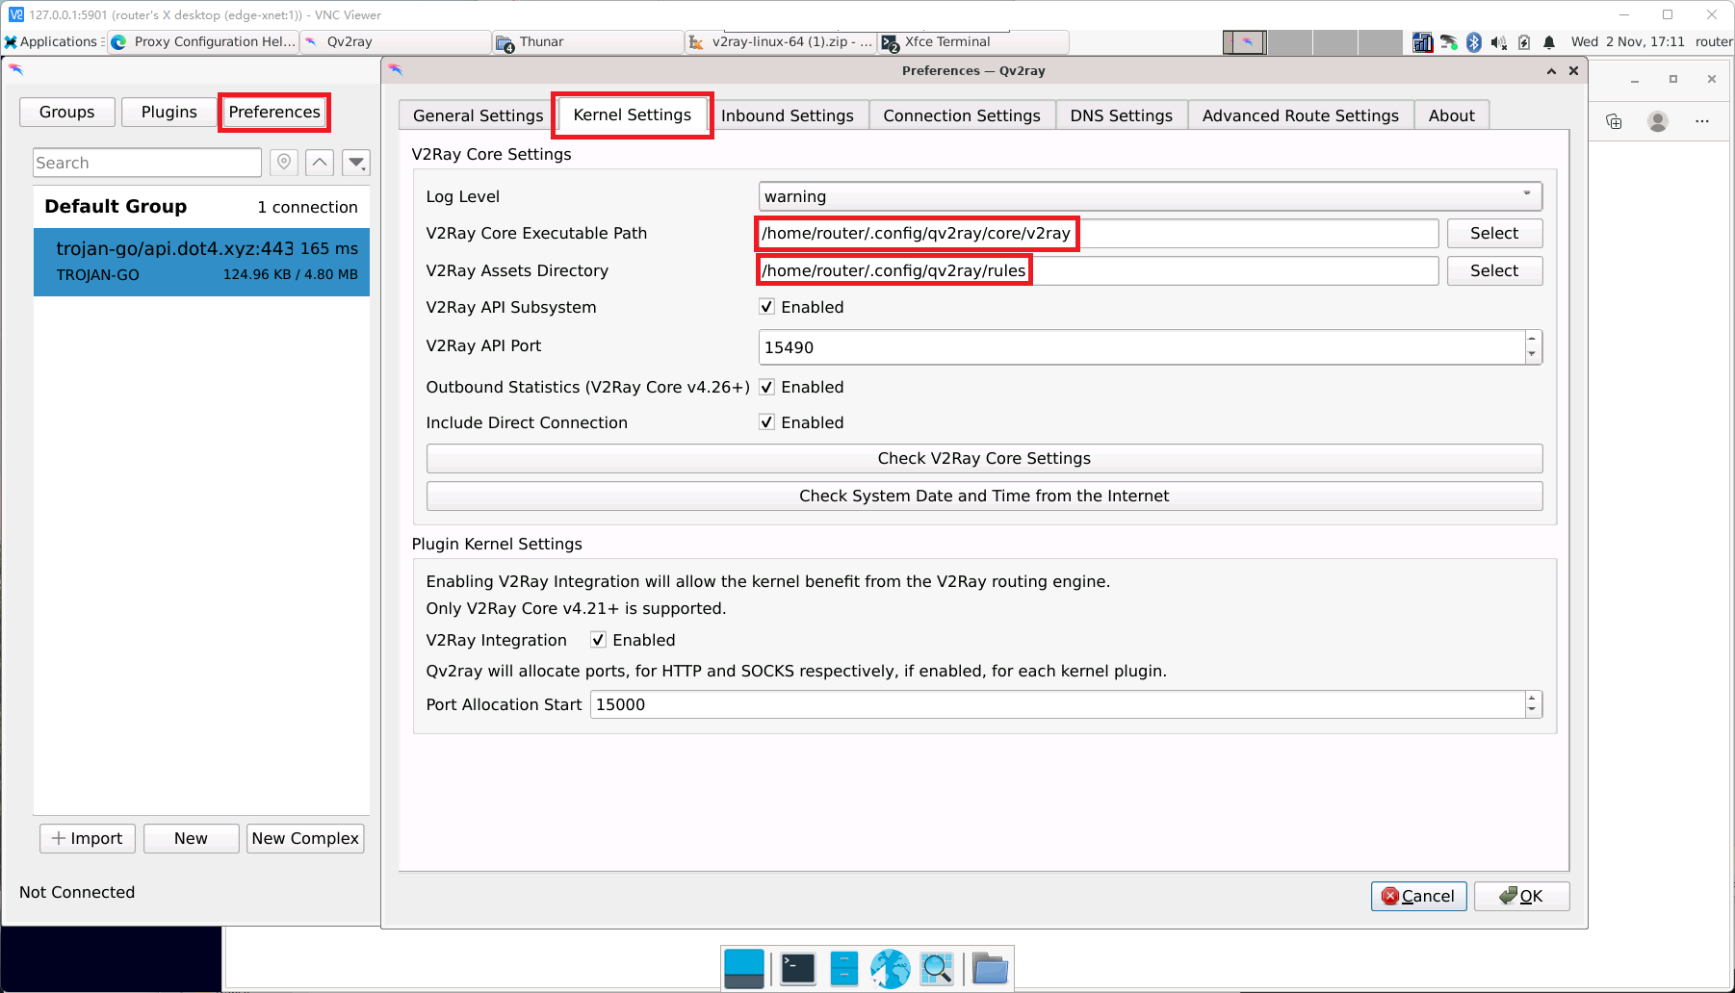Click the V2Ray Core Executable Path field
The image size is (1735, 993).
1099,233
